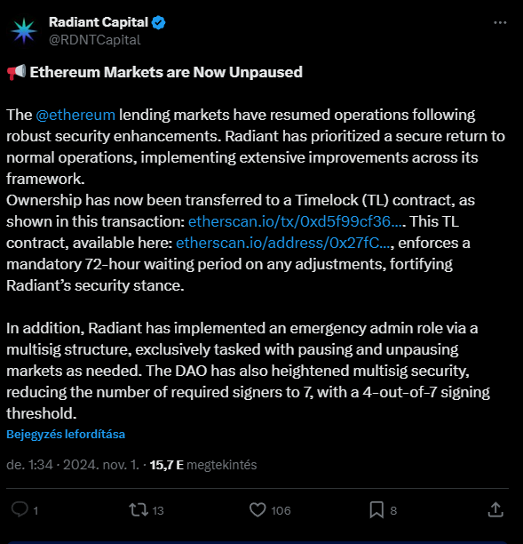This screenshot has height=544, width=523.
Task: Open etherscan.io/tx/0xd5f99cf36 transaction link
Action: coord(297,221)
